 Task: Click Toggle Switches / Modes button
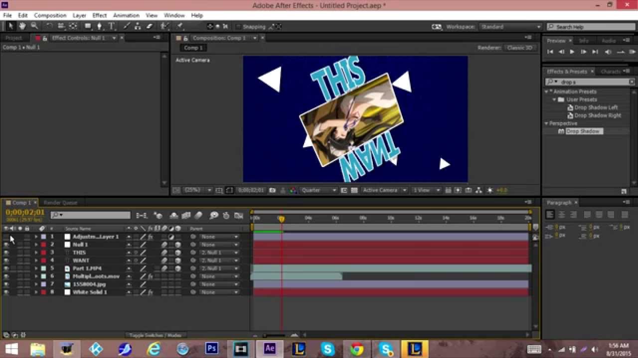(155, 335)
